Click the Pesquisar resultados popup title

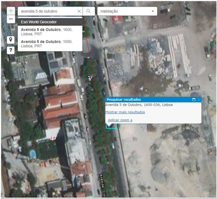click(x=124, y=100)
